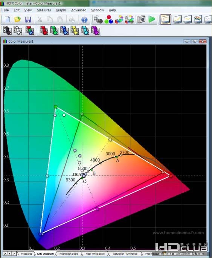This screenshot has height=258, width=212.
Task: Click the New document icon
Action: 8,19
